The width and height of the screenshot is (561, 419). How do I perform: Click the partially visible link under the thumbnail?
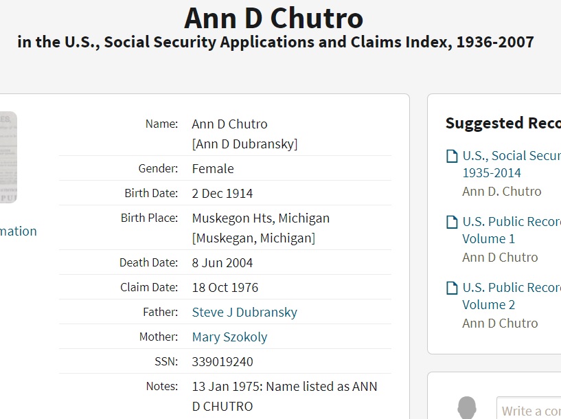click(19, 231)
